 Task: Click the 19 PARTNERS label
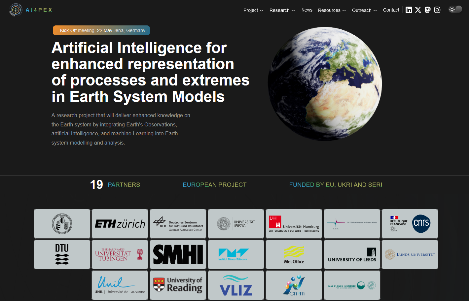click(x=115, y=184)
